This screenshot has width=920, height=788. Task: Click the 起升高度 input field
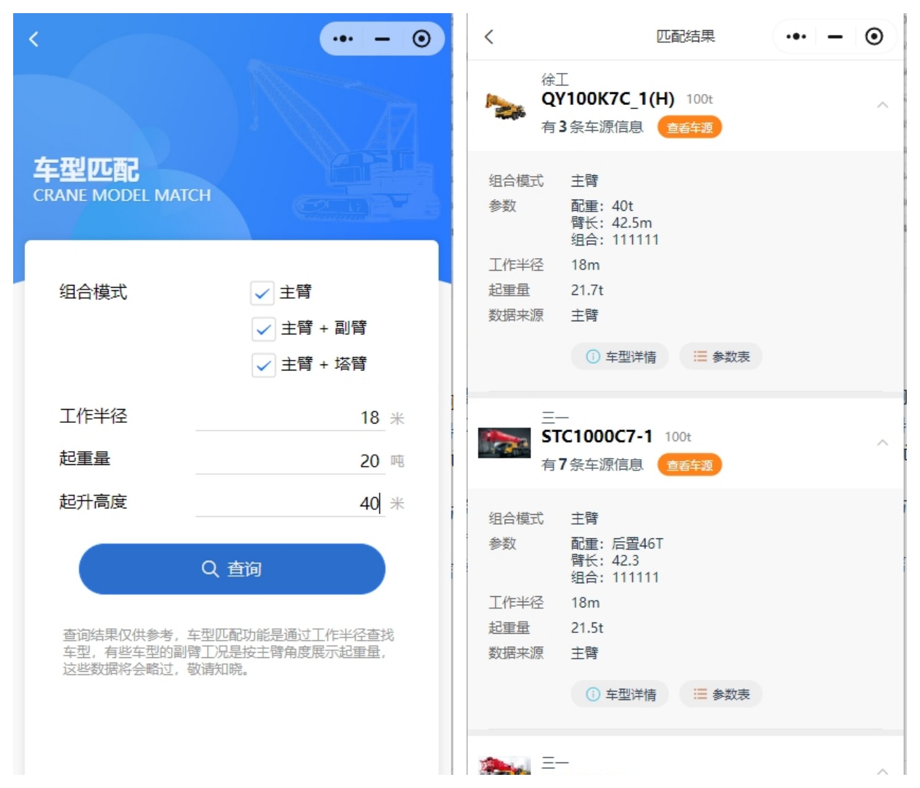[x=290, y=503]
